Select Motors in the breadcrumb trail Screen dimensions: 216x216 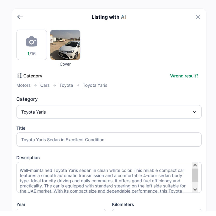point(23,85)
